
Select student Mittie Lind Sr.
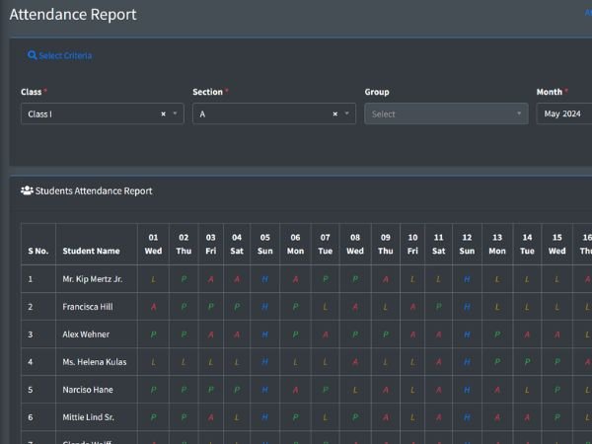coord(89,417)
